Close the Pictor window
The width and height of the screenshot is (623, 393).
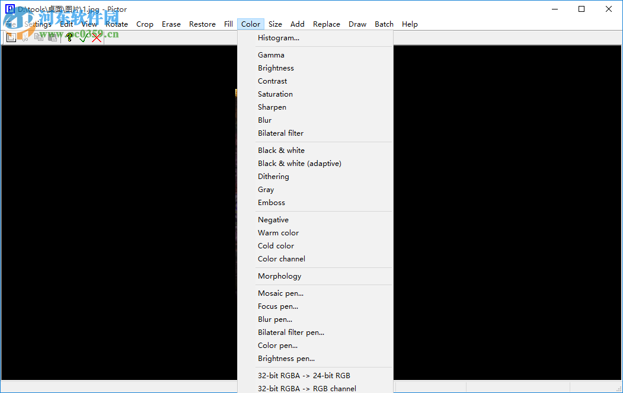pyautogui.click(x=608, y=9)
